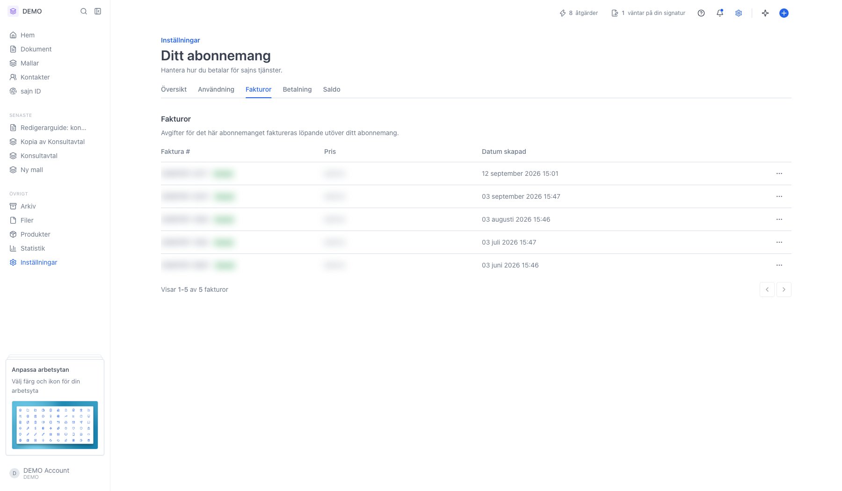The image size is (842, 491).
Task: Open the DEMO Account profile menu
Action: pos(55,473)
